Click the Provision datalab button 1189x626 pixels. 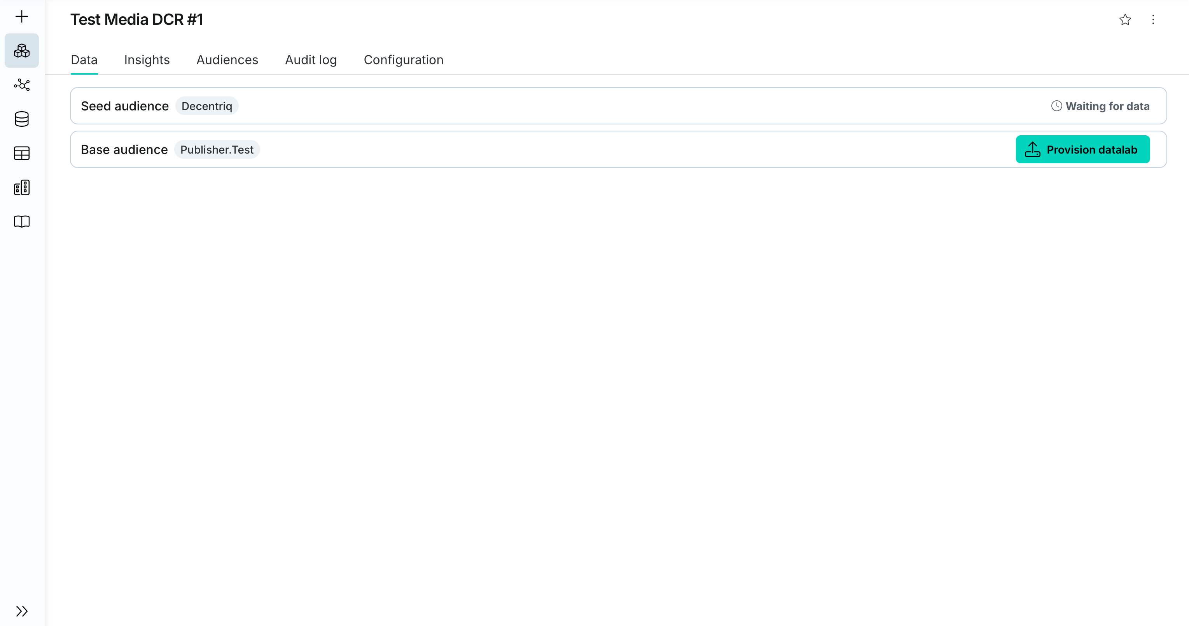(x=1082, y=150)
